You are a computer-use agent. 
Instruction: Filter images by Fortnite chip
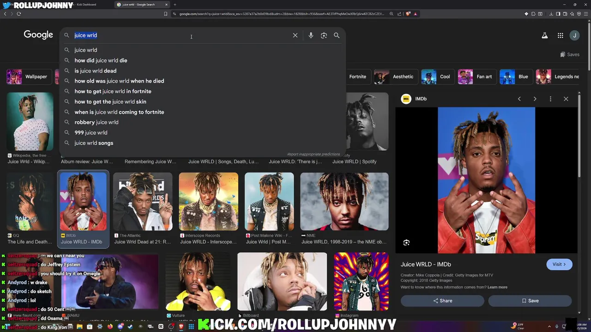tap(357, 77)
